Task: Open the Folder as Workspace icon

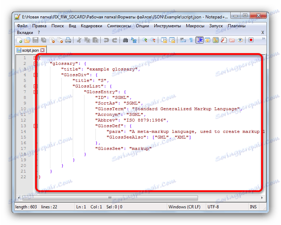Action: 232,40
